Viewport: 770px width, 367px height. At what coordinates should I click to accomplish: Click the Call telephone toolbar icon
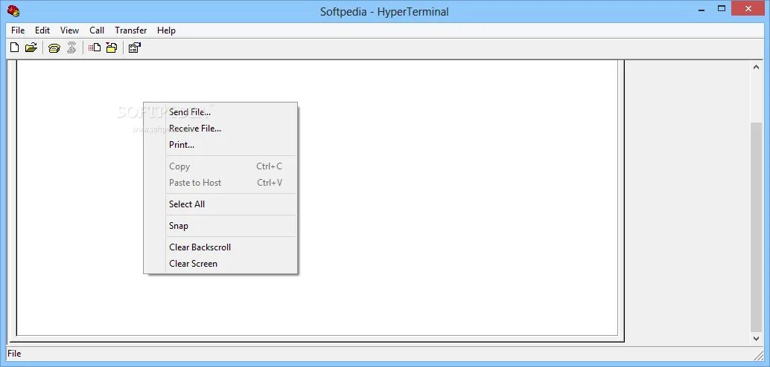click(54, 48)
